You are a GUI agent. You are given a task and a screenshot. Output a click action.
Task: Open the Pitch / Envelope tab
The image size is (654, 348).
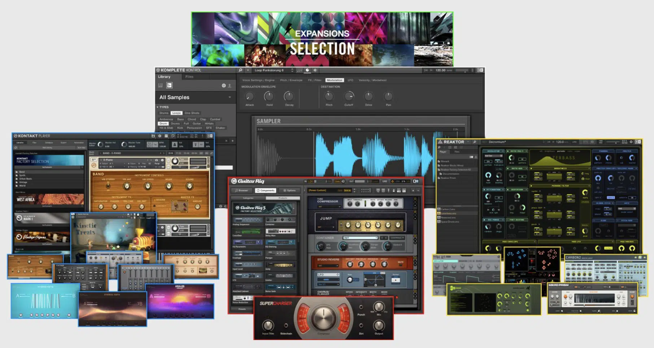(x=291, y=80)
